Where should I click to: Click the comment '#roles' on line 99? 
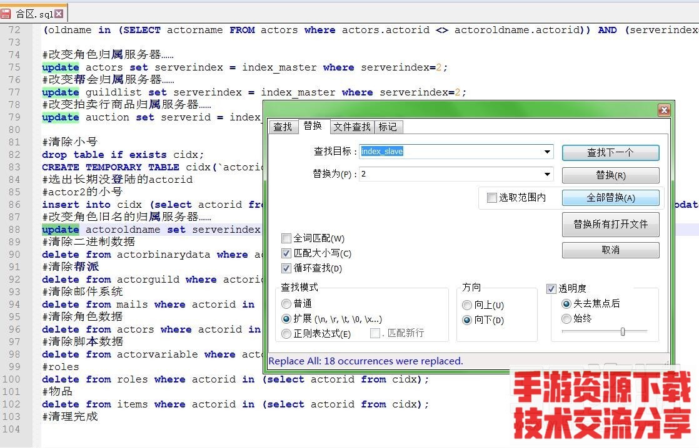[61, 367]
